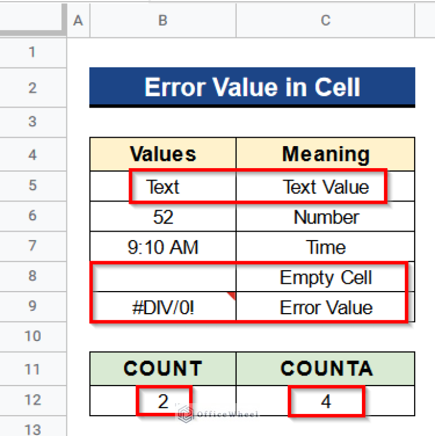Click the 'Time' cell
Image resolution: width=435 pixels, height=436 pixels.
click(326, 247)
